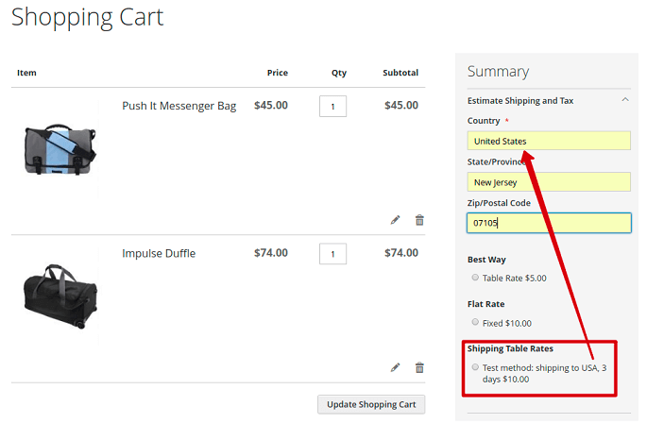This screenshot has height=440, width=647.
Task: Remove Impulse Duffle using trash icon
Action: click(x=419, y=367)
